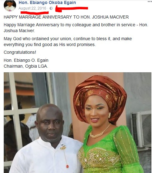This screenshot has height=173, width=152.
Task: Open the post options three-dots menu
Action: [150, 2]
